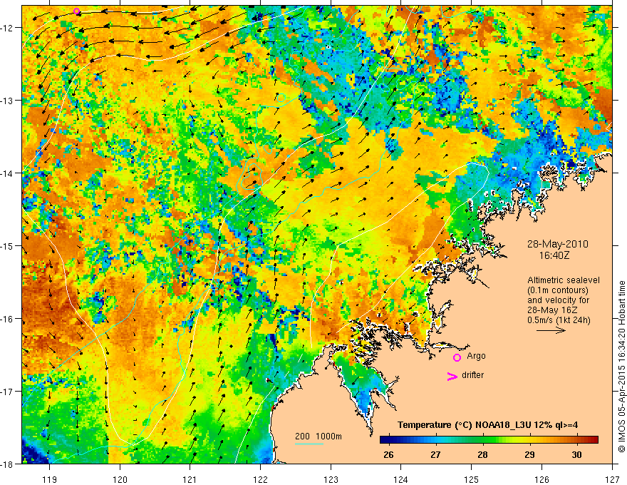
Task: Click the '28-May 16Z' caption line
Action: [551, 310]
